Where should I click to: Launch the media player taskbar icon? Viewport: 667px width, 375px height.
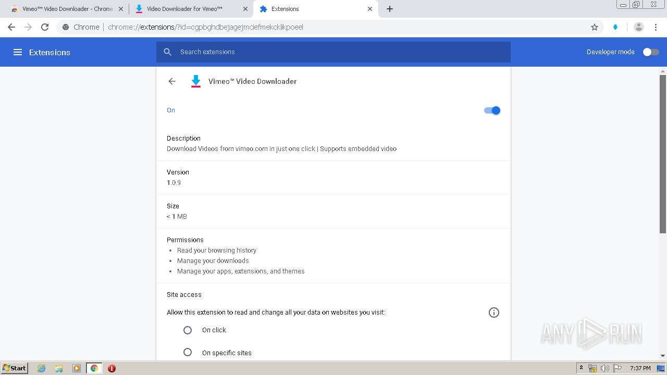77,368
